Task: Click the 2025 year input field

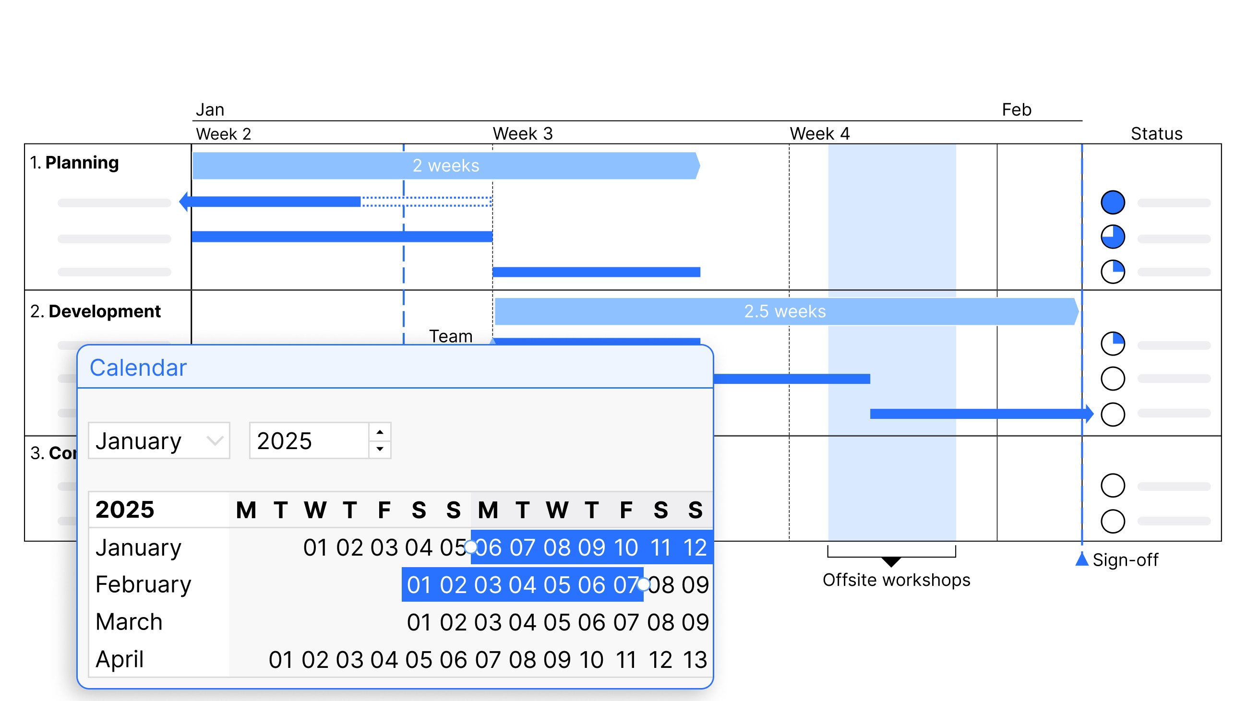Action: pos(309,440)
